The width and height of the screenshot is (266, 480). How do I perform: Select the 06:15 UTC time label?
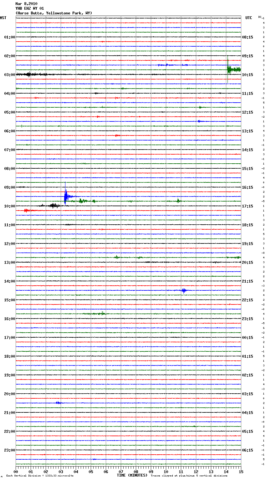coord(248,450)
